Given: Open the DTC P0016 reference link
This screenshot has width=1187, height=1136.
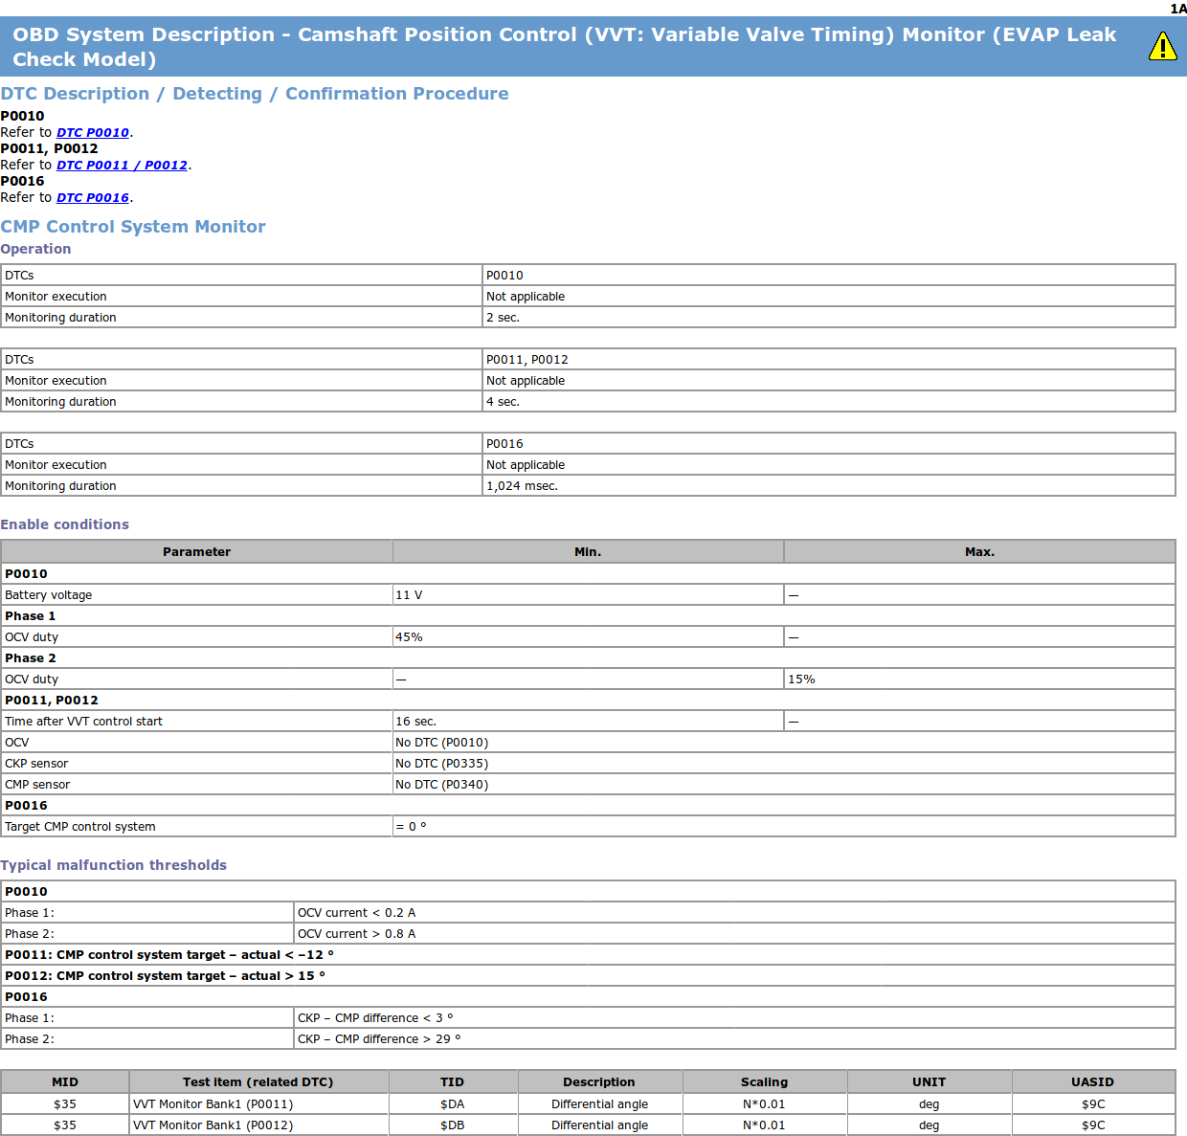Looking at the screenshot, I should pyautogui.click(x=92, y=198).
